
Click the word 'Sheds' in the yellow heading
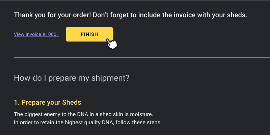[x=72, y=103]
